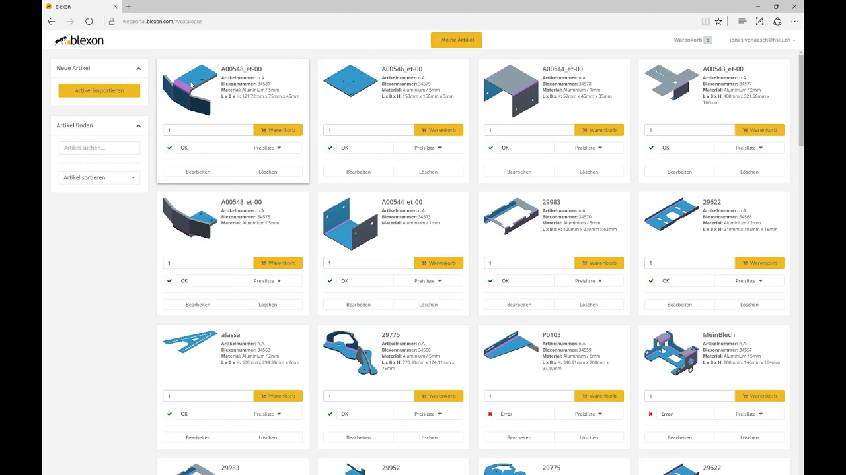Click the Artikel suchen search field
Image resolution: width=846 pixels, height=475 pixels.
99,148
